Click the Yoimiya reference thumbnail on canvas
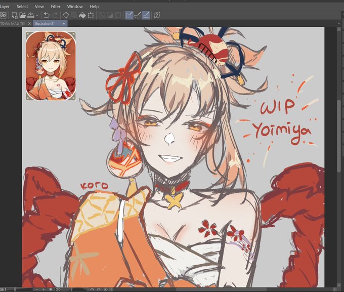This screenshot has height=292, width=344. (51, 66)
